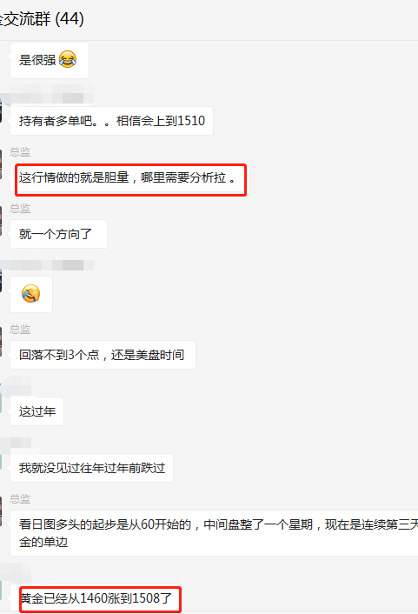The width and height of the screenshot is (418, 614).
Task: Click sender name 总监 above 看日图多头 message
Action: tap(20, 498)
